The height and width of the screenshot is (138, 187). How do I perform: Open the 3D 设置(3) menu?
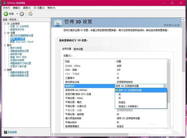pos(39,8)
